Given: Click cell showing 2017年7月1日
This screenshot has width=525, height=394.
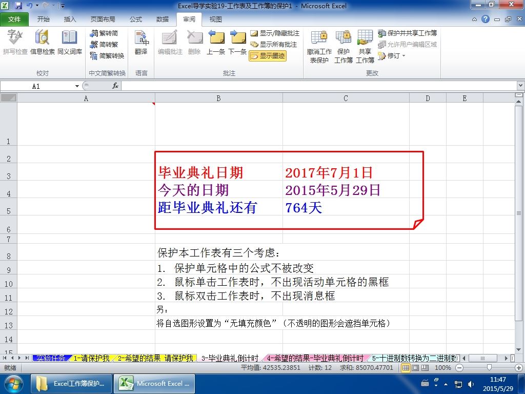Looking at the screenshot, I should pos(346,172).
